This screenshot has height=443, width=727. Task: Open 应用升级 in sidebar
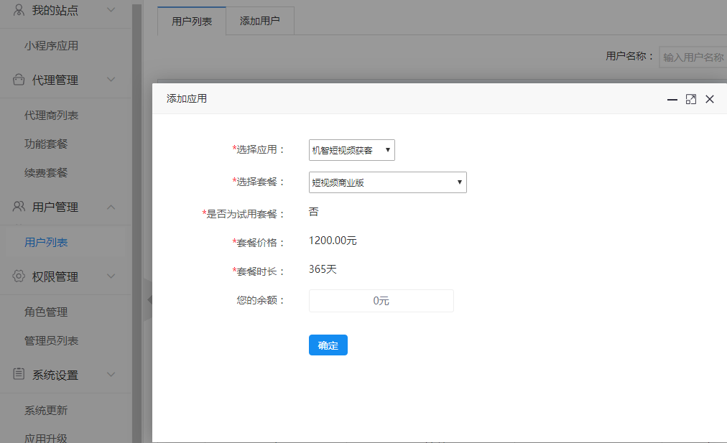[46, 438]
